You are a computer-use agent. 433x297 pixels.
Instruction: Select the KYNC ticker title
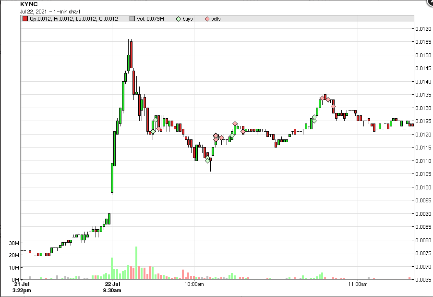point(29,4)
